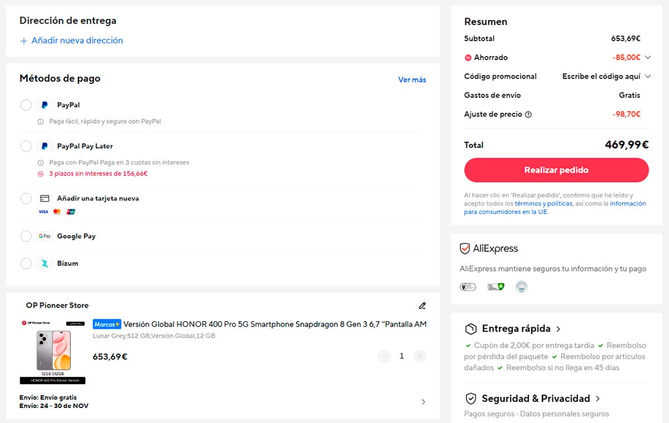
Task: Click the PayPal logo icon
Action: [45, 105]
